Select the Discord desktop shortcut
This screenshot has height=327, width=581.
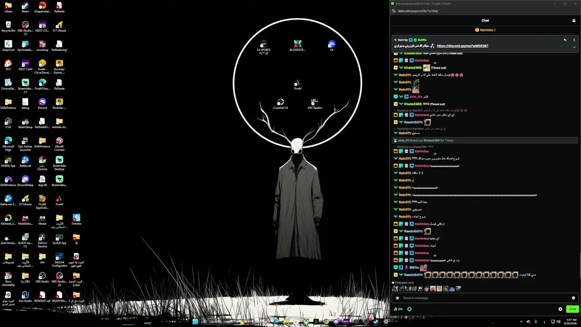(x=42, y=104)
